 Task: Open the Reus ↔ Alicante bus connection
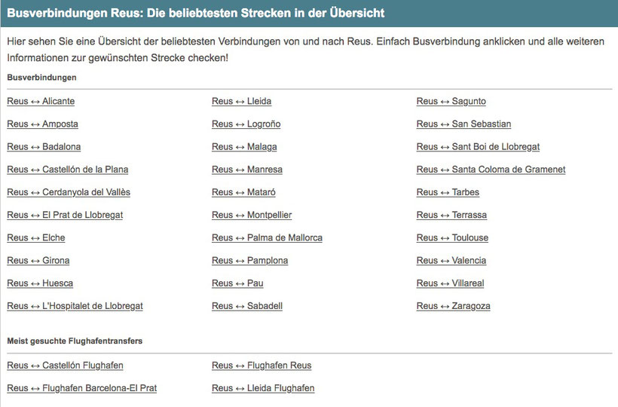[41, 101]
